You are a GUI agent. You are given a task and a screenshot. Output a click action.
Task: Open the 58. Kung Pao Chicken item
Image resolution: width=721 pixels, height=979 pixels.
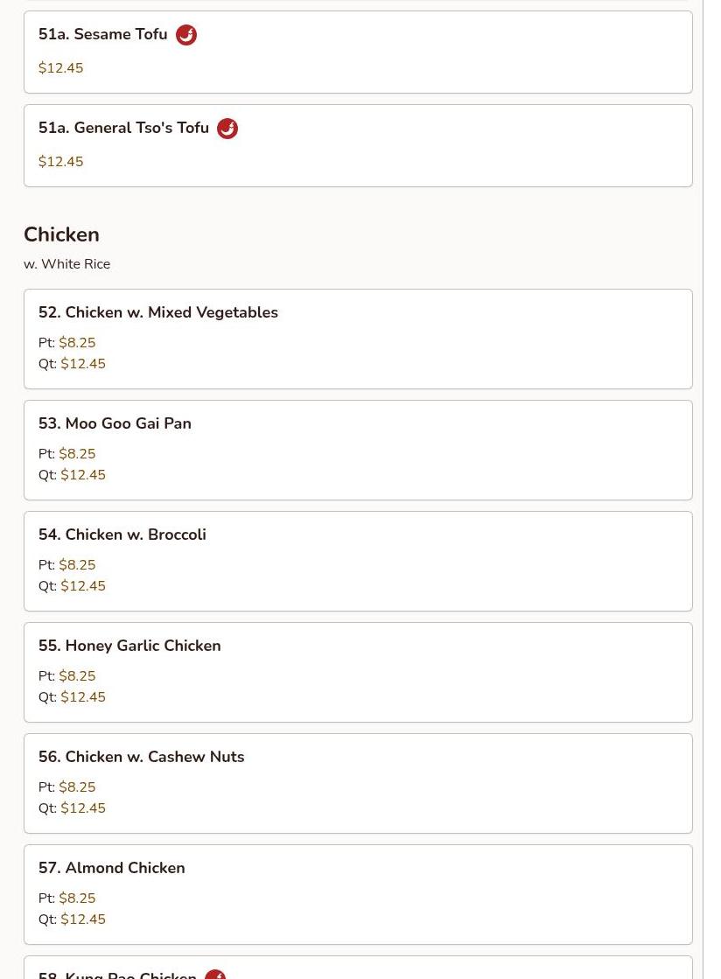pyautogui.click(x=117, y=973)
